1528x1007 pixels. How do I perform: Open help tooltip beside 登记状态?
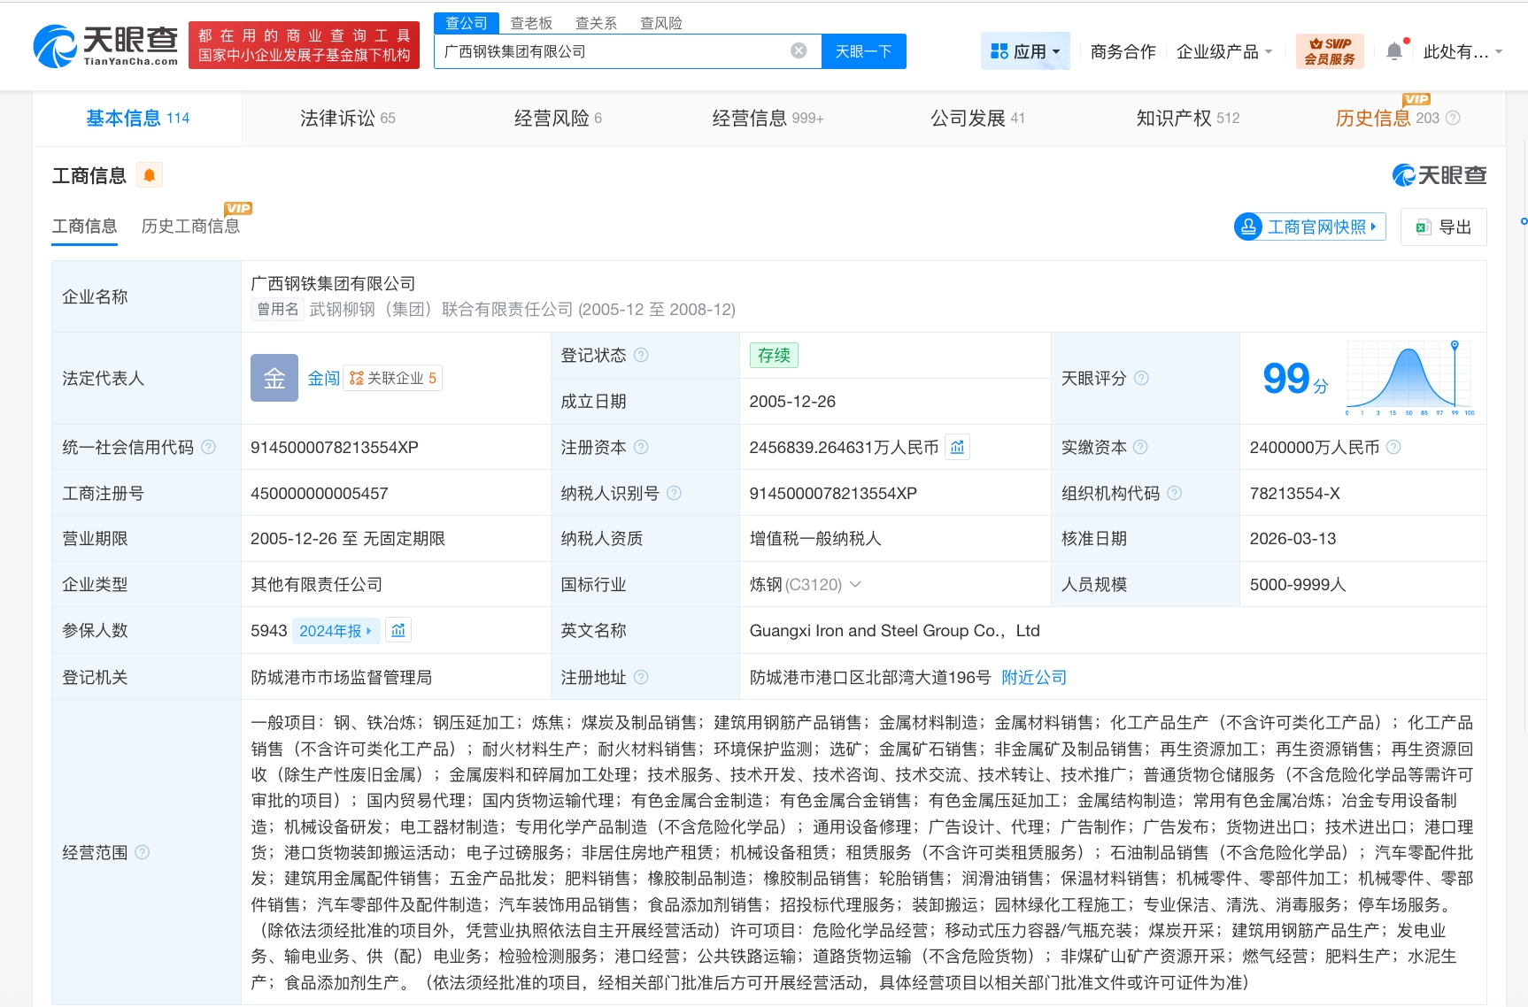coord(642,355)
